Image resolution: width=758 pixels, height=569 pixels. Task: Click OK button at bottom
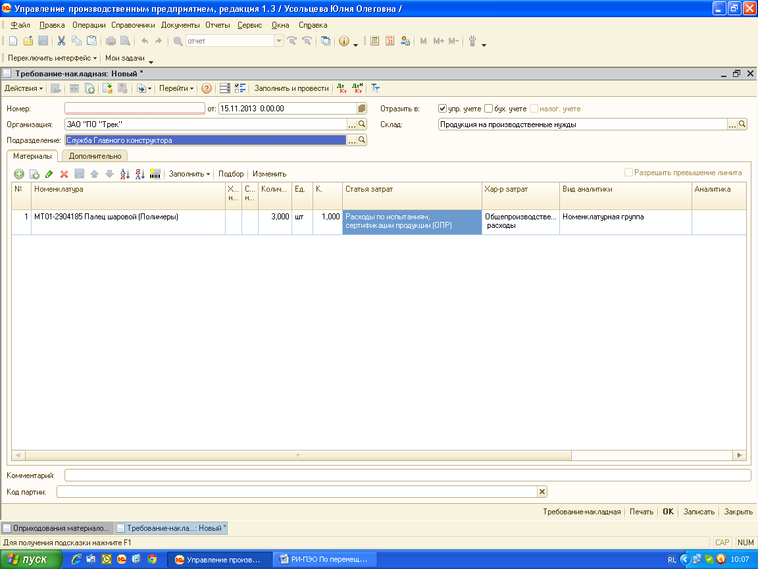tap(668, 512)
